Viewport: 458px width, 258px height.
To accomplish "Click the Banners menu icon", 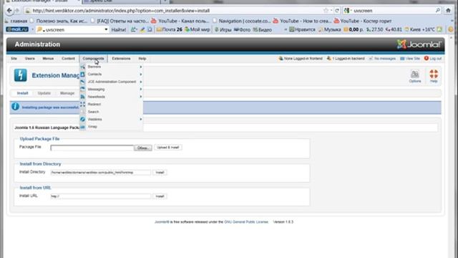I will [83, 67].
